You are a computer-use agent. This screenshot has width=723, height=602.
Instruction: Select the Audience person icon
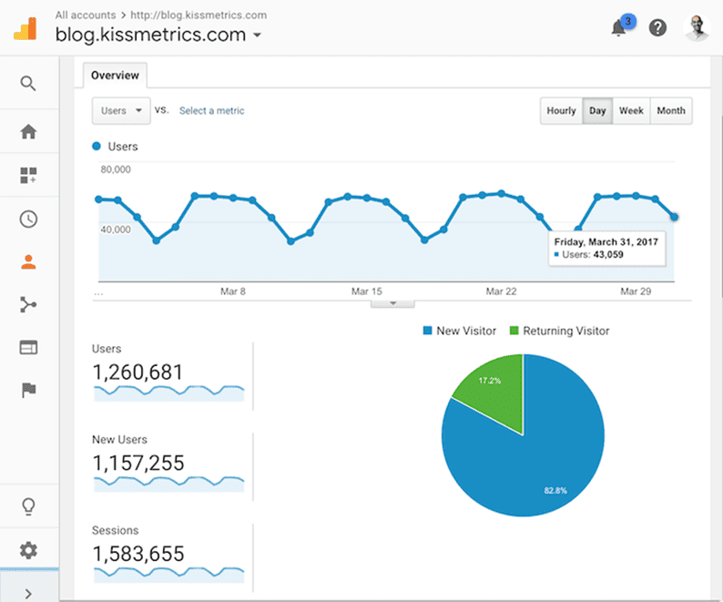pyautogui.click(x=28, y=262)
